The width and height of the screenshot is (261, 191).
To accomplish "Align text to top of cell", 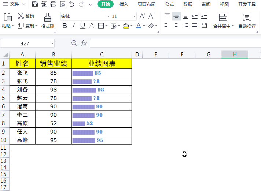I will click(x=167, y=16).
